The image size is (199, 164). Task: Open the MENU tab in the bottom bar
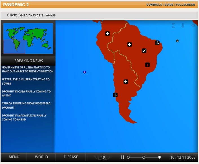[14, 157]
